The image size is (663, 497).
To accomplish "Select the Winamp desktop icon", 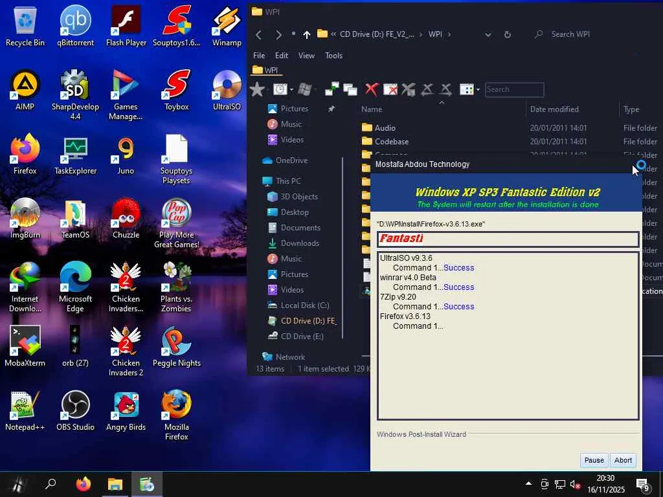I will click(x=227, y=26).
